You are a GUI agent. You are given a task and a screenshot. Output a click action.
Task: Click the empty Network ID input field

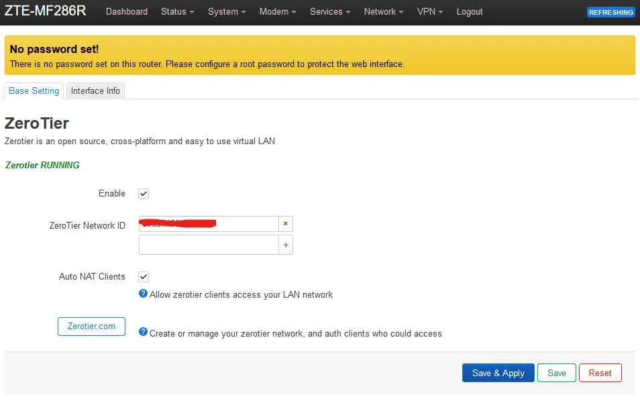tap(209, 245)
